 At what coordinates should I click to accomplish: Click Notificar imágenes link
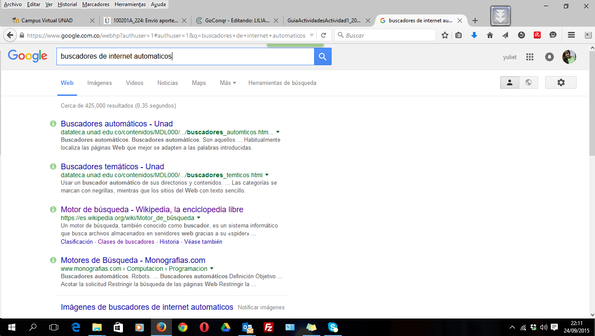261,308
